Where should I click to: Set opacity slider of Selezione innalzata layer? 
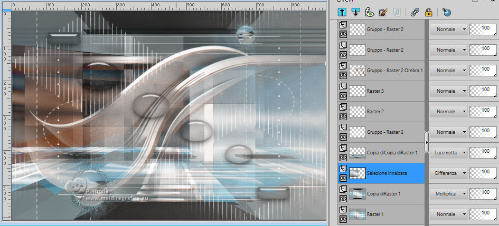[483, 173]
